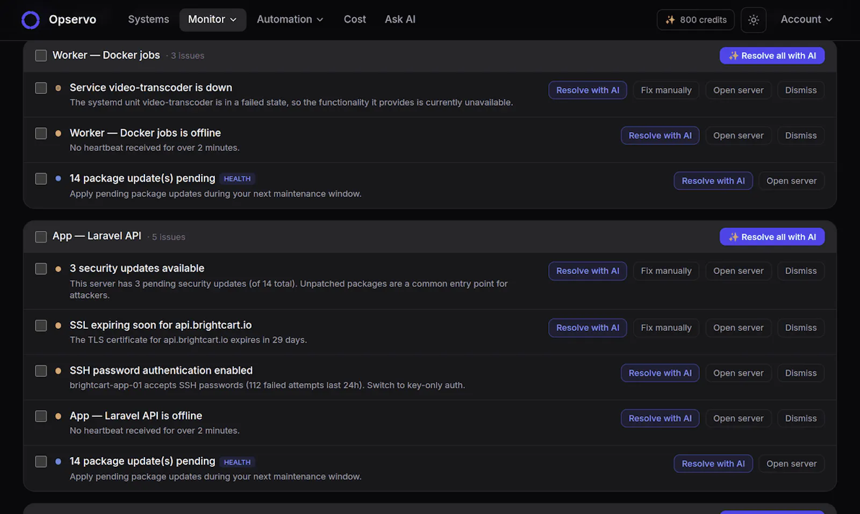Dismiss Worker — Docker jobs is offline issue
Image resolution: width=860 pixels, height=514 pixels.
click(801, 135)
